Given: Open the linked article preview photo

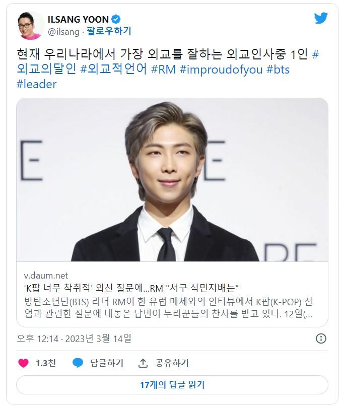Looking at the screenshot, I should tap(172, 180).
